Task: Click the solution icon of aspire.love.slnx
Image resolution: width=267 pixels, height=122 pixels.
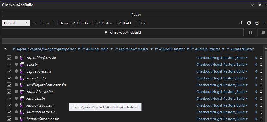Action: pos(22,71)
